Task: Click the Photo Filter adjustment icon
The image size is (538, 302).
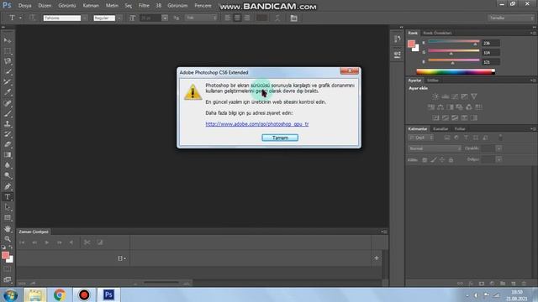Action: click(x=460, y=107)
